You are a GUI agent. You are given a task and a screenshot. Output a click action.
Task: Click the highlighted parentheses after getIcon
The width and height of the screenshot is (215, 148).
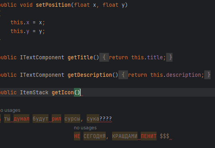click(77, 92)
